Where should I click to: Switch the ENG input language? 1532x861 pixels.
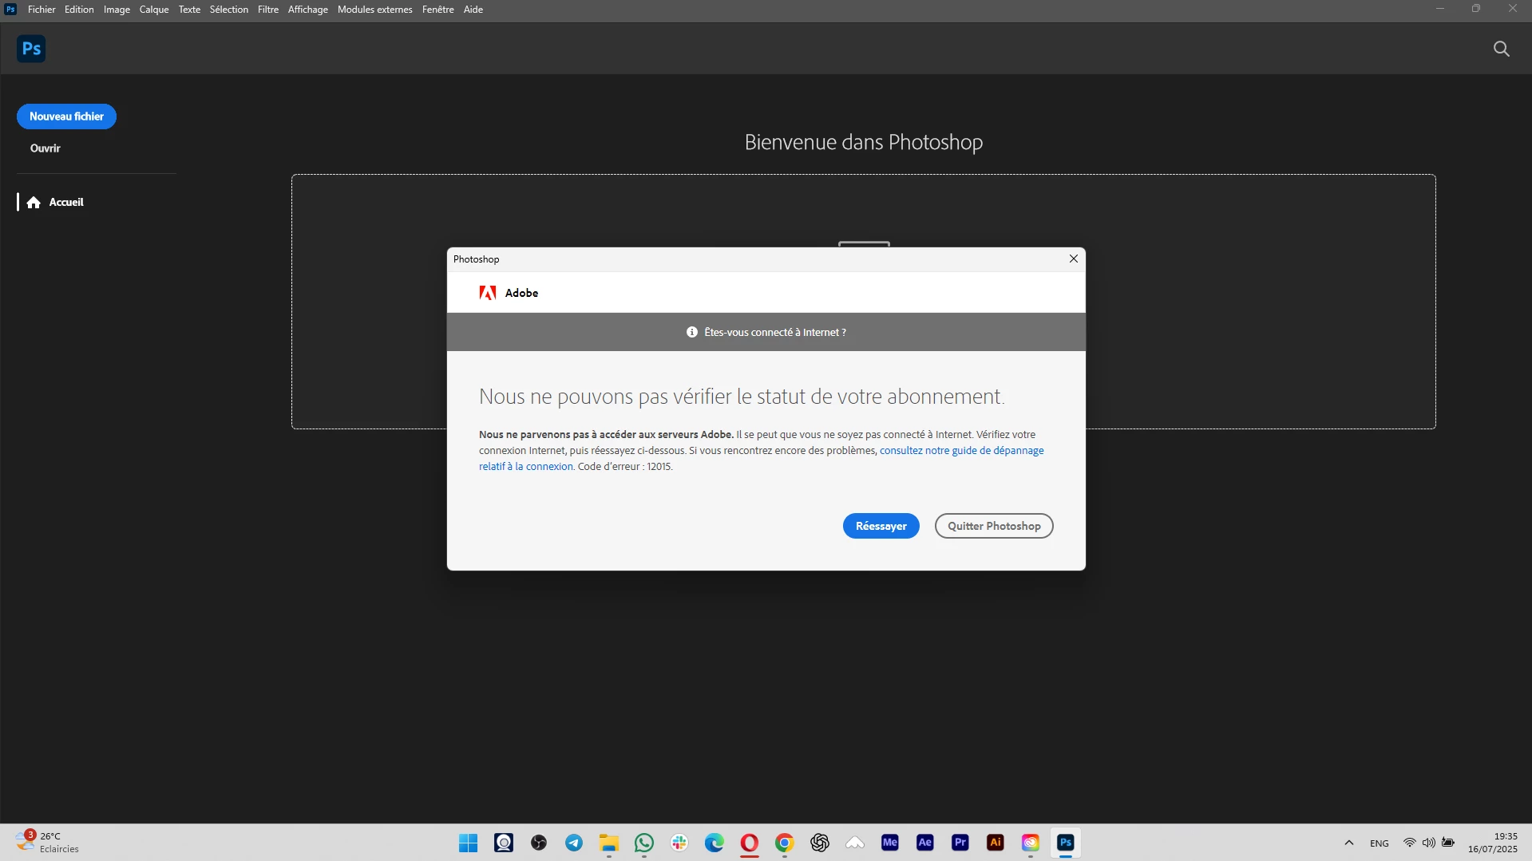click(1380, 843)
